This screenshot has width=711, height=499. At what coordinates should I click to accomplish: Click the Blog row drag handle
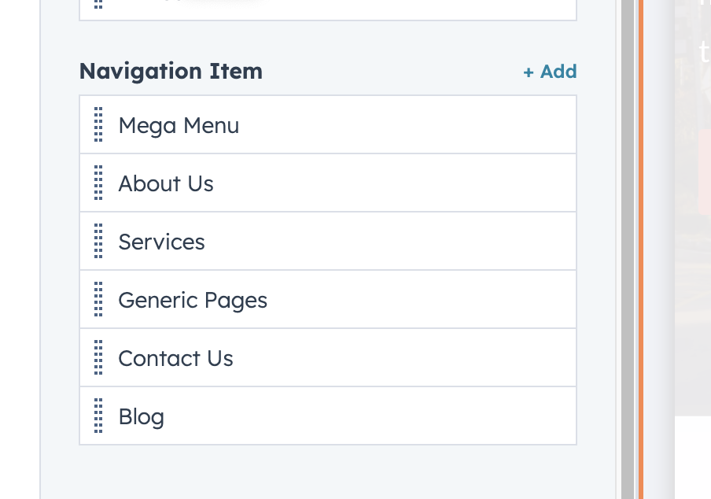(x=98, y=416)
